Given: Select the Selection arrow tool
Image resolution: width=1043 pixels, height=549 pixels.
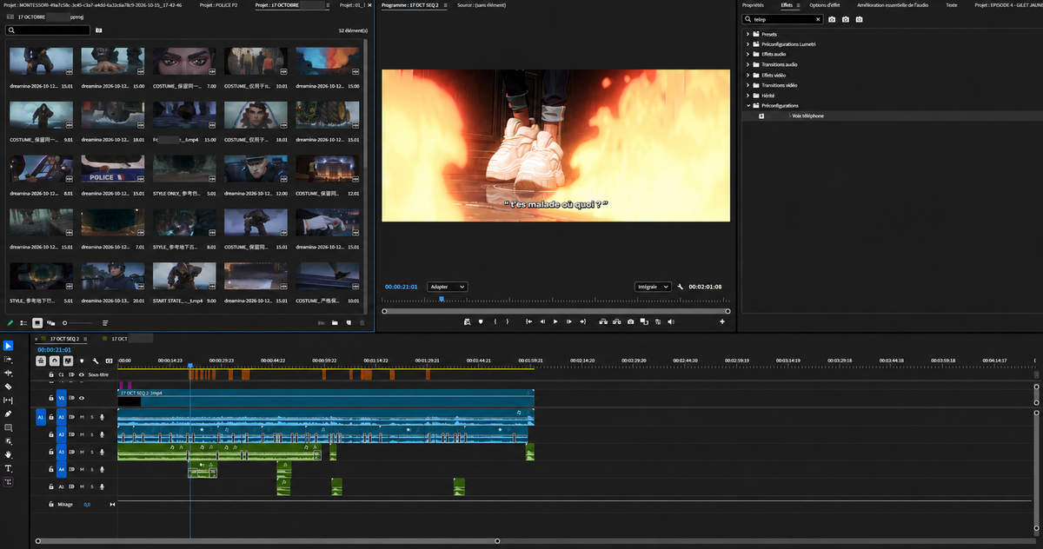Looking at the screenshot, I should [x=8, y=345].
